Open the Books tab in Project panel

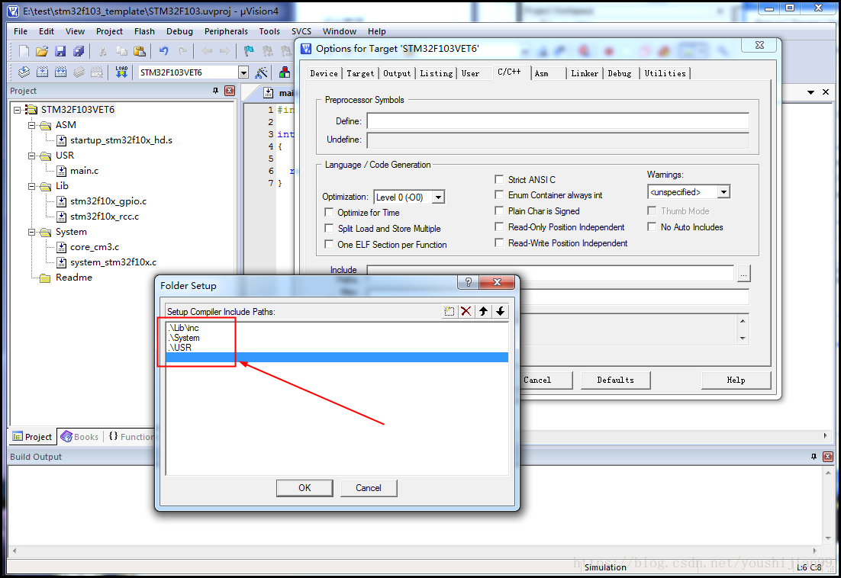[80, 437]
